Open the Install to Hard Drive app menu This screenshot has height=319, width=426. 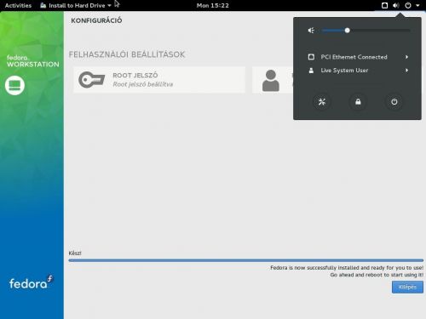pyautogui.click(x=76, y=5)
